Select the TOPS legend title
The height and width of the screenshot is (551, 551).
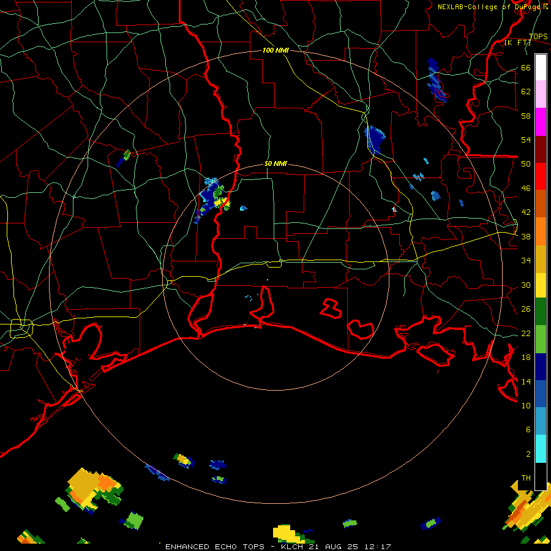click(x=538, y=37)
